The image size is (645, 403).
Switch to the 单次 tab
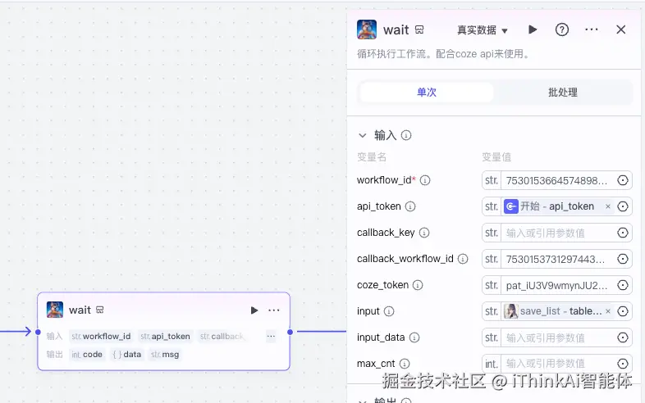tap(427, 92)
